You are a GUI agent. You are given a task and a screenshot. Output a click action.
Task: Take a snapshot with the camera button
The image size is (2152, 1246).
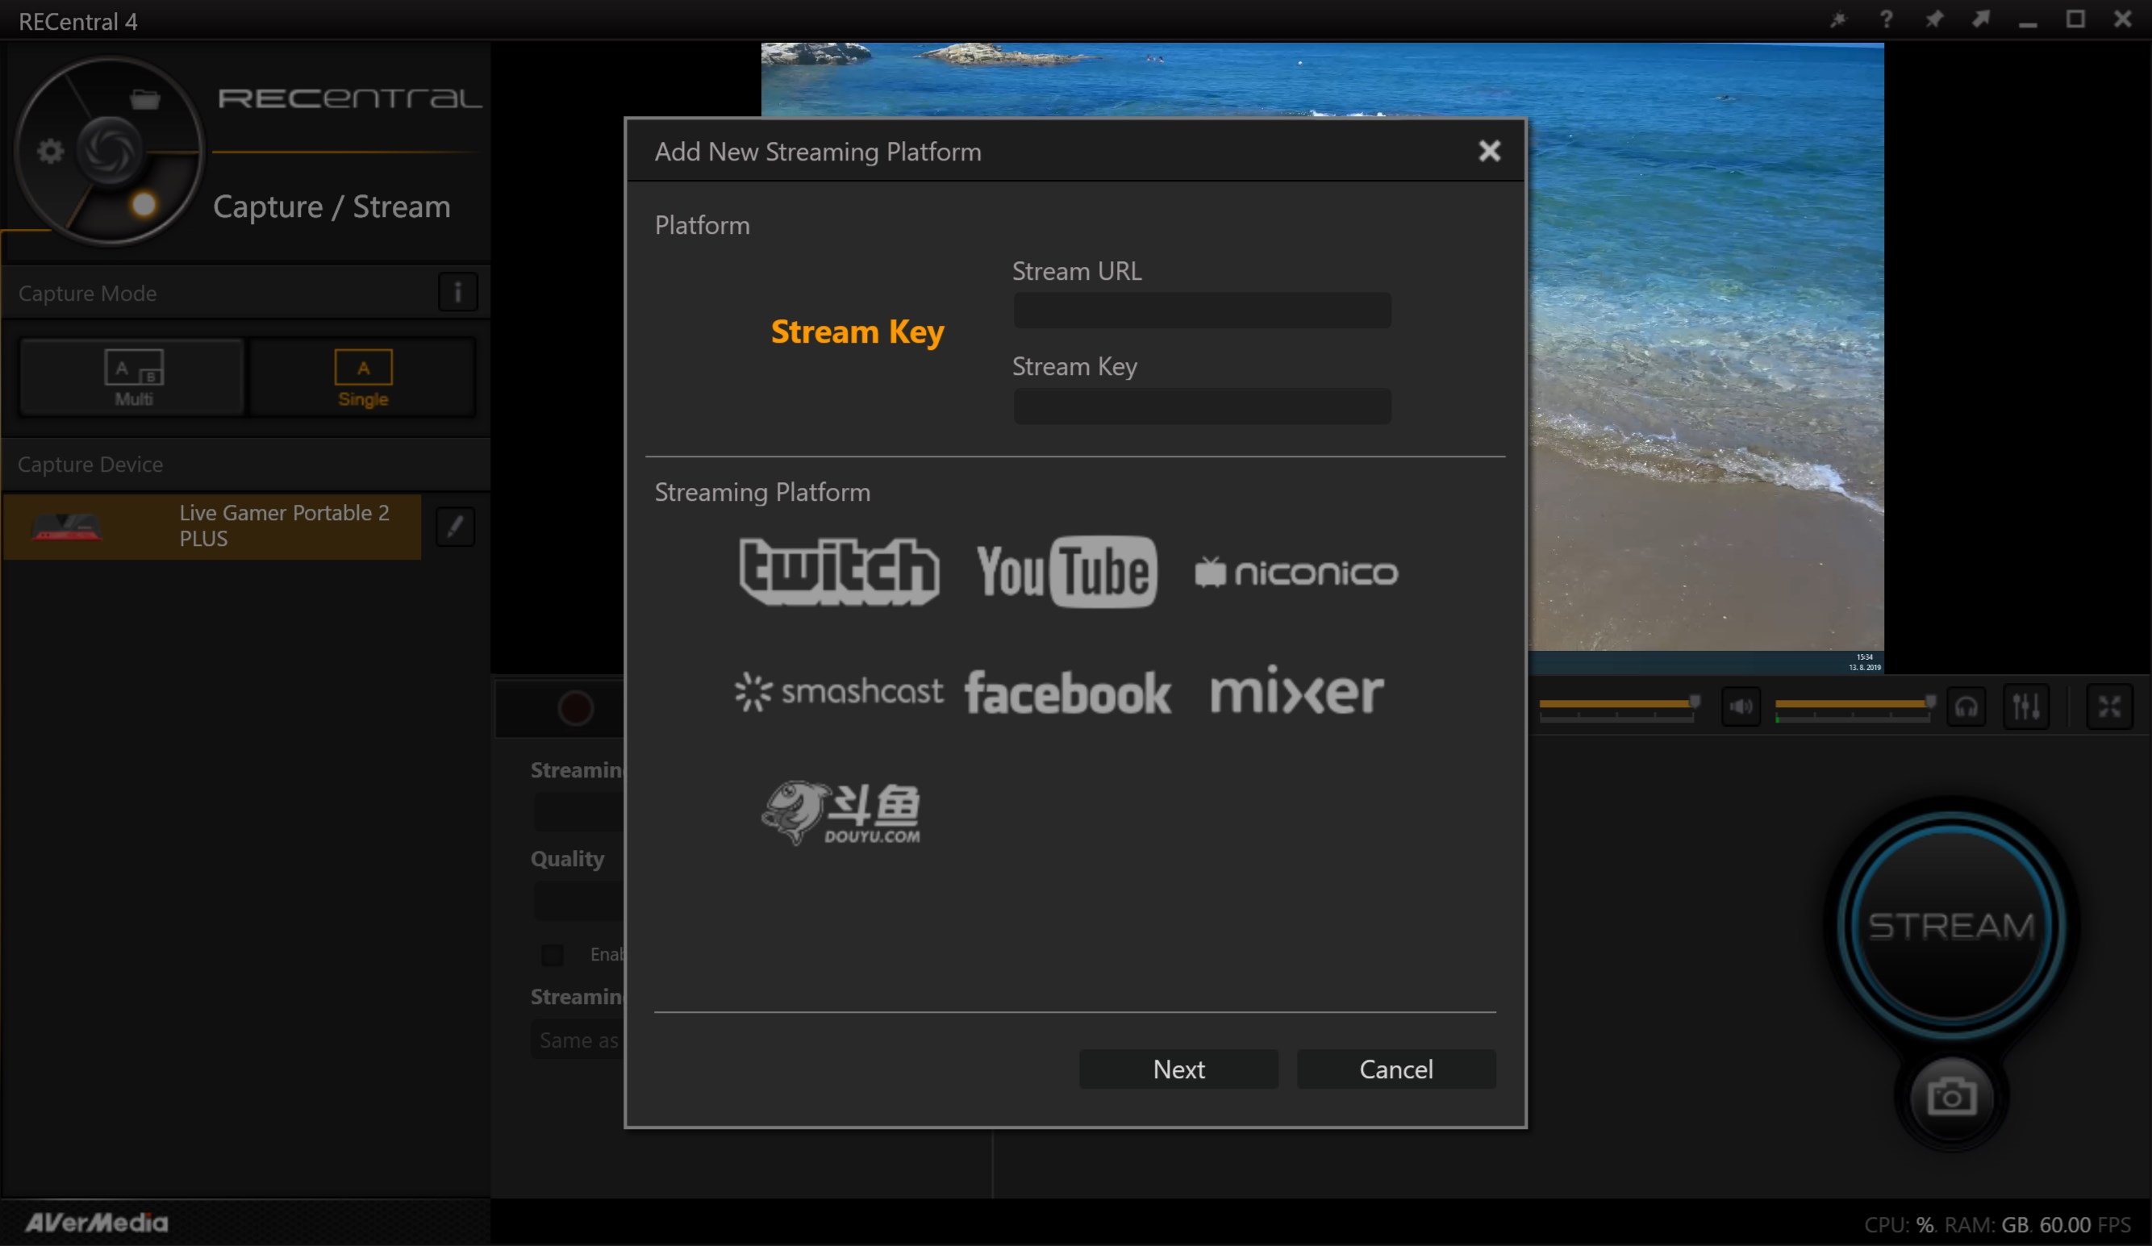coord(1951,1097)
